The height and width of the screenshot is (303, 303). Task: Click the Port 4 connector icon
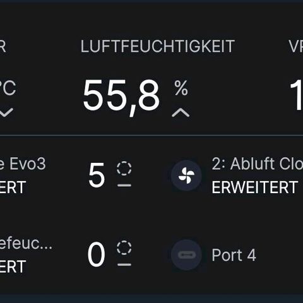click(186, 255)
